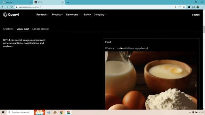Click the Search link

pyautogui.click(x=196, y=15)
